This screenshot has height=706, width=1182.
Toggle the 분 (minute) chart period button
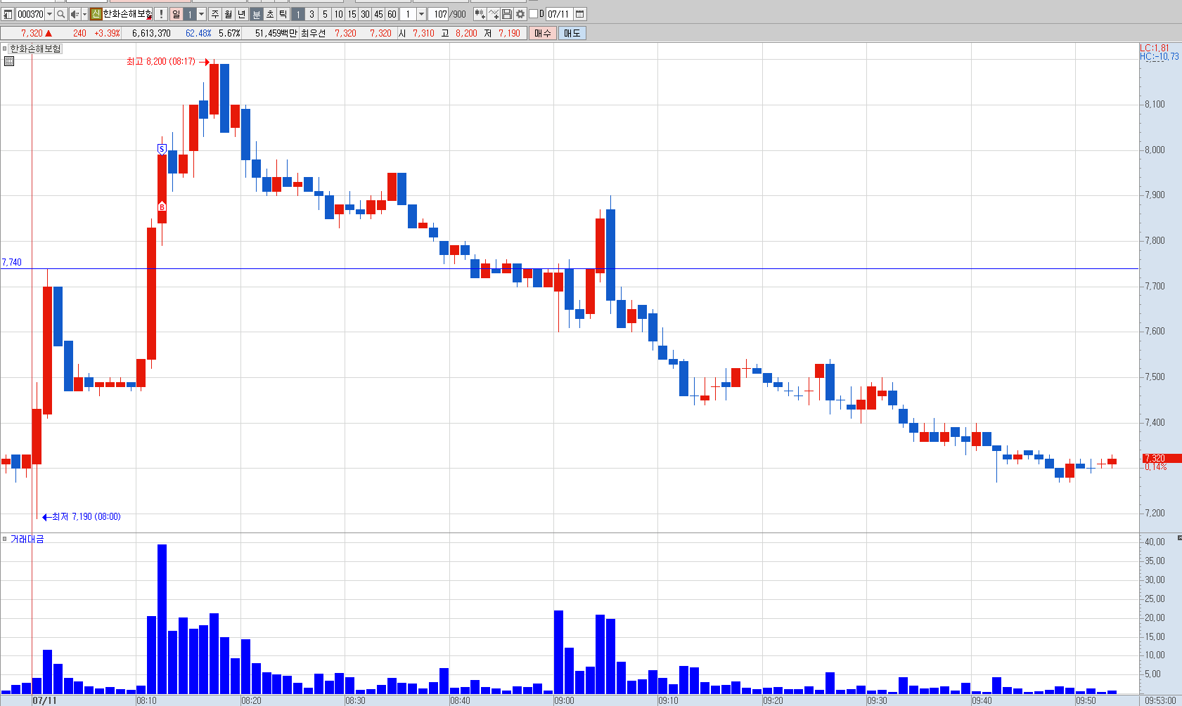point(257,14)
